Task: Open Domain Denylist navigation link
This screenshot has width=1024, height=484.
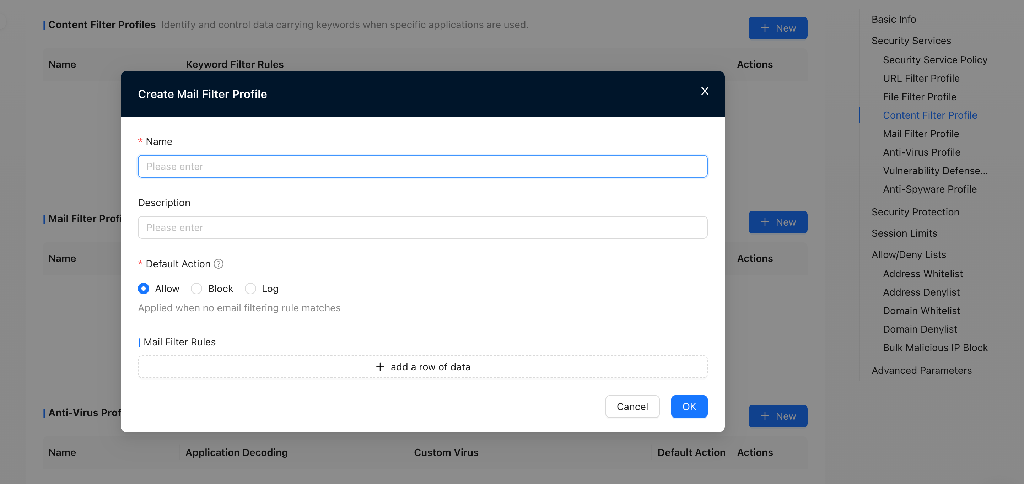Action: pyautogui.click(x=920, y=329)
